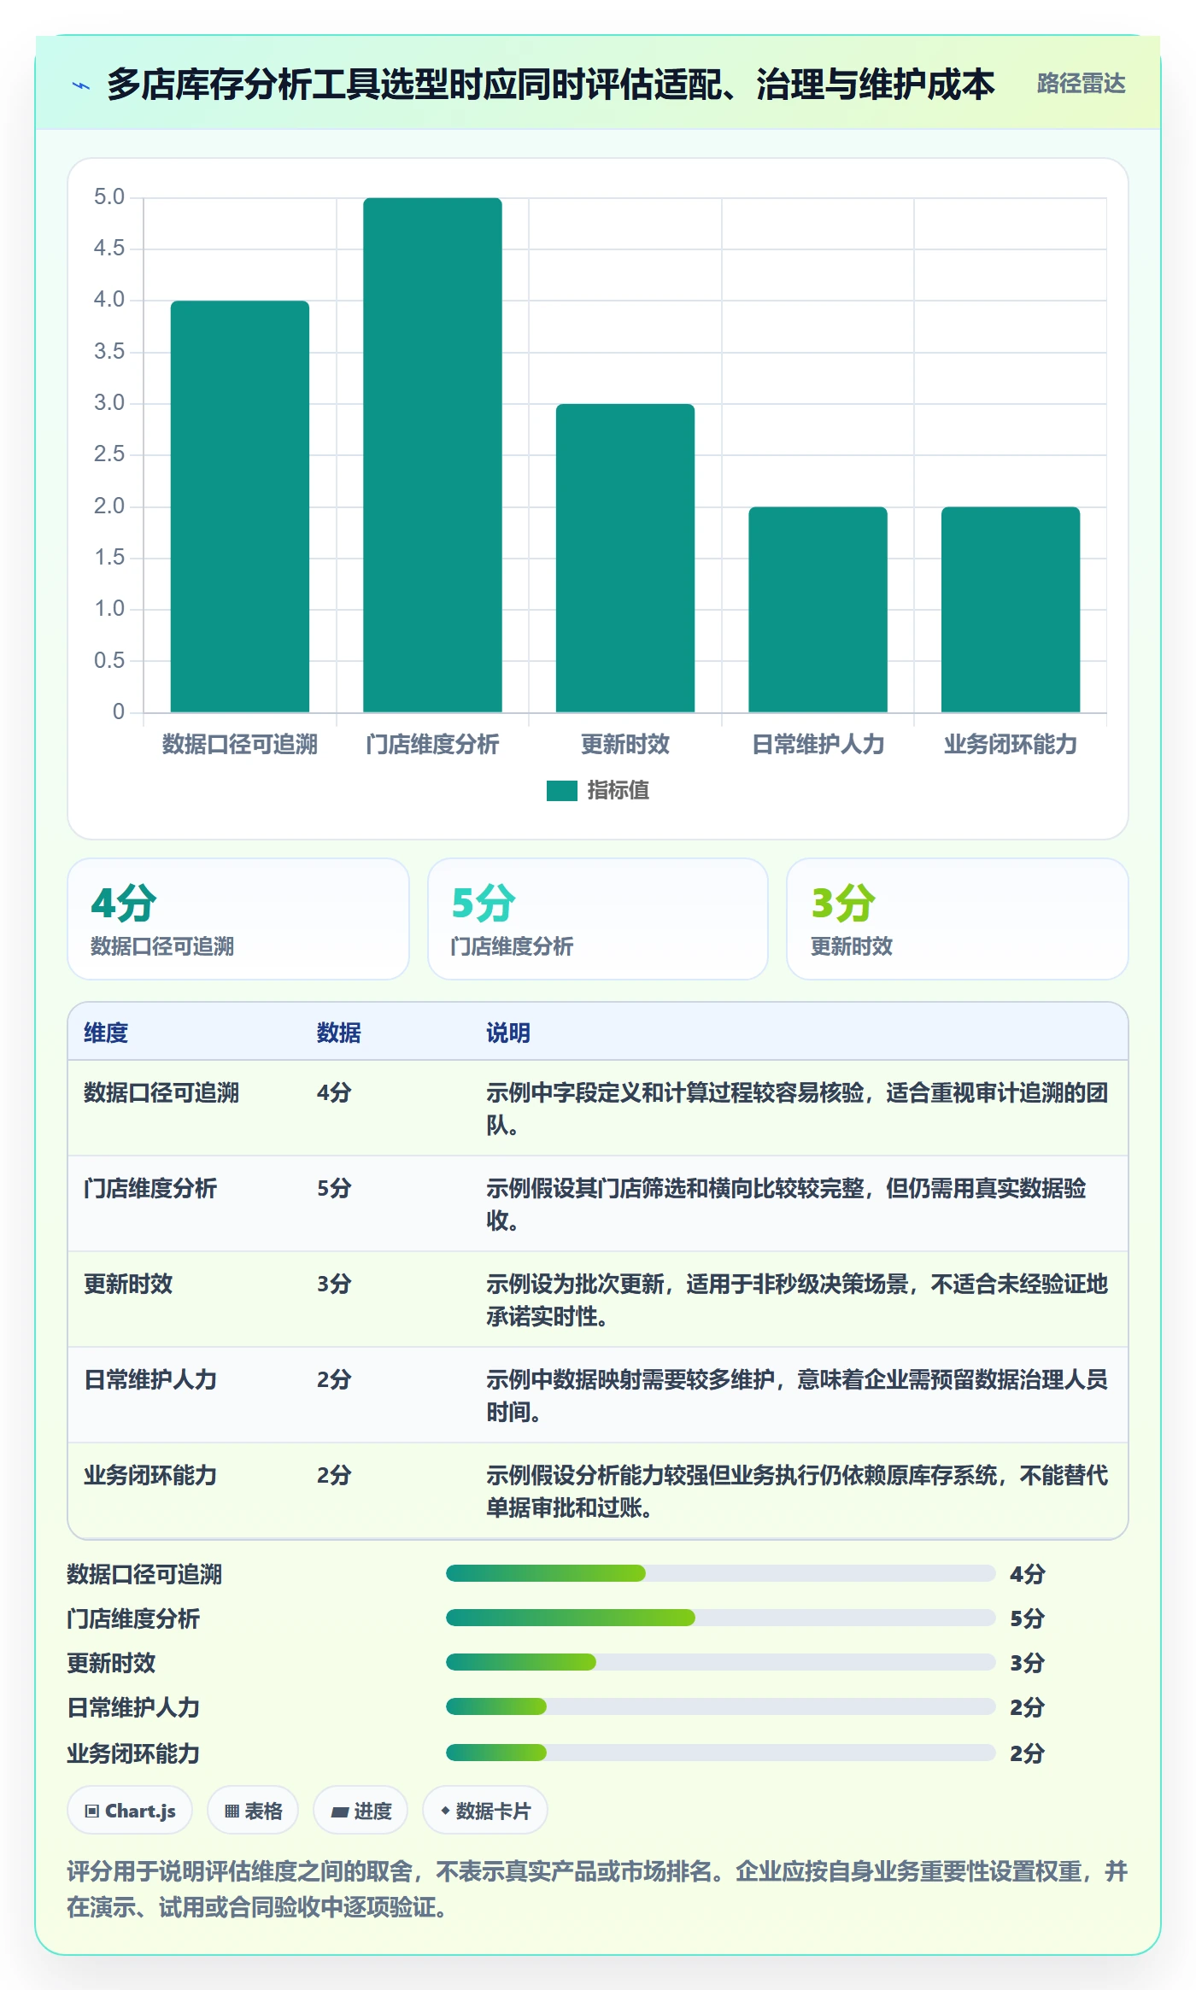Screen dimensions: 1196x1990
Task: Click the 业务闭环能力 bar in chart
Action: point(1011,610)
